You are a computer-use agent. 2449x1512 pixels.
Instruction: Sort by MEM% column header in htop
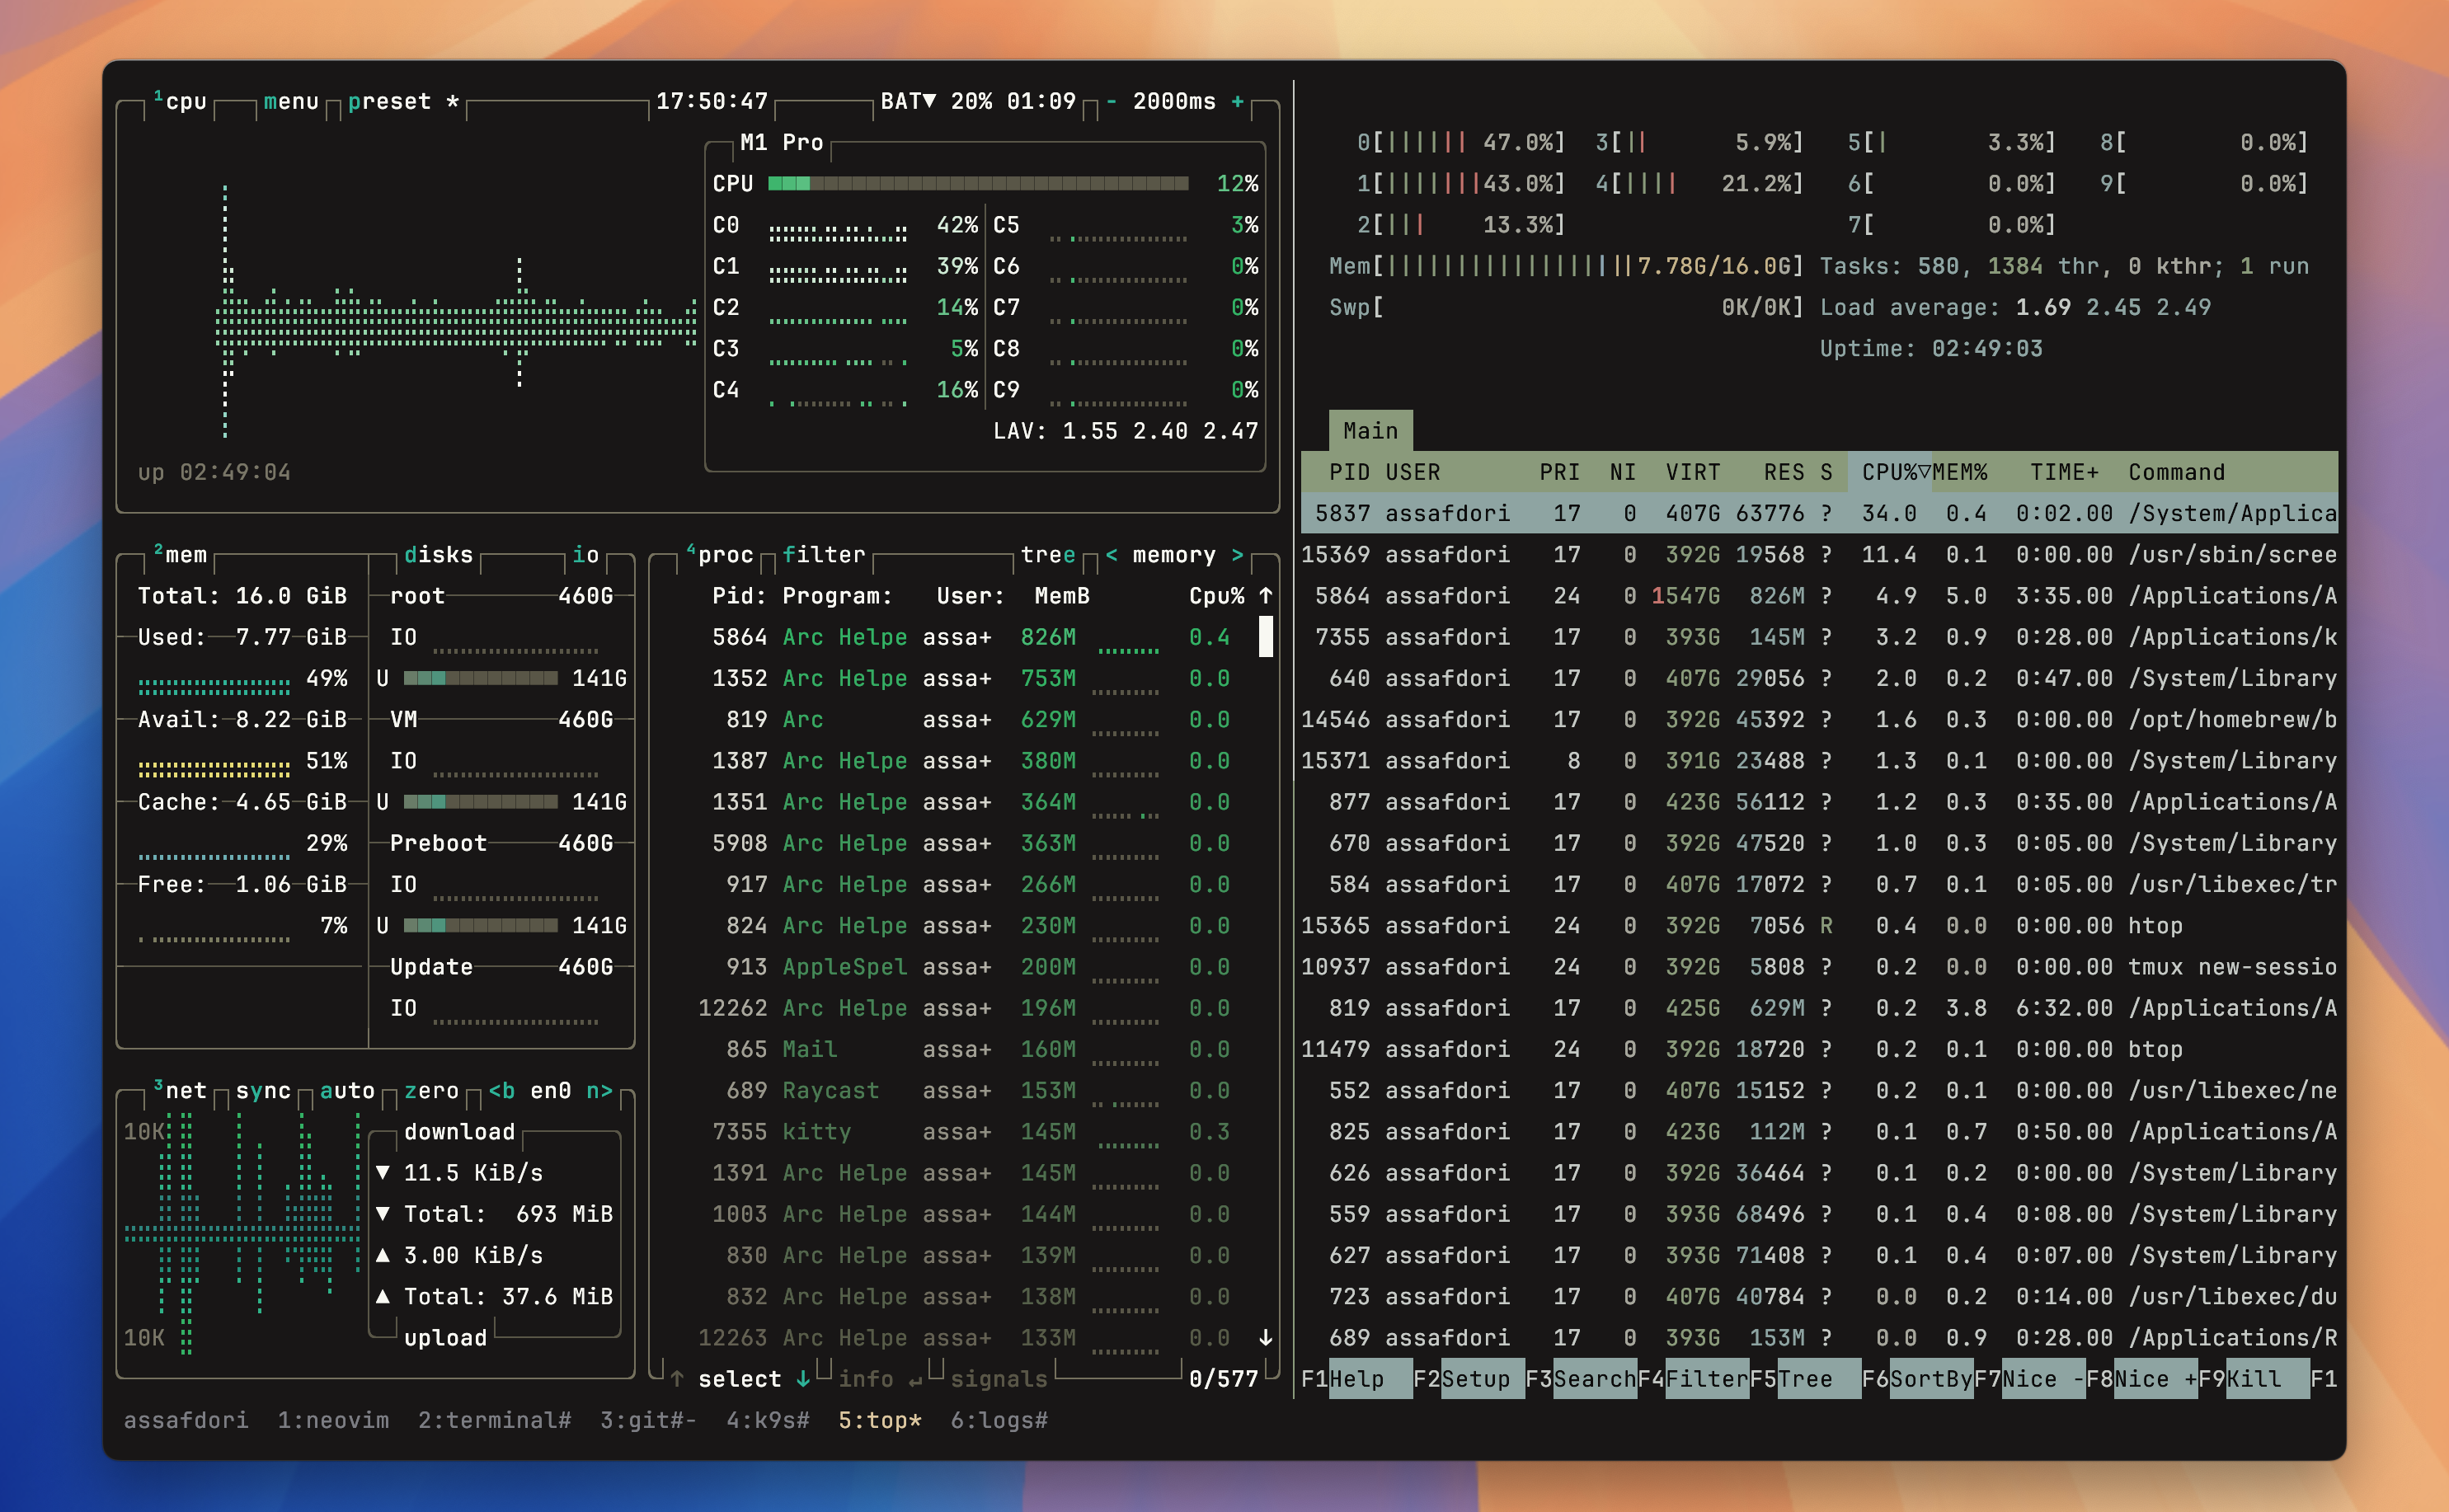pyautogui.click(x=1960, y=473)
